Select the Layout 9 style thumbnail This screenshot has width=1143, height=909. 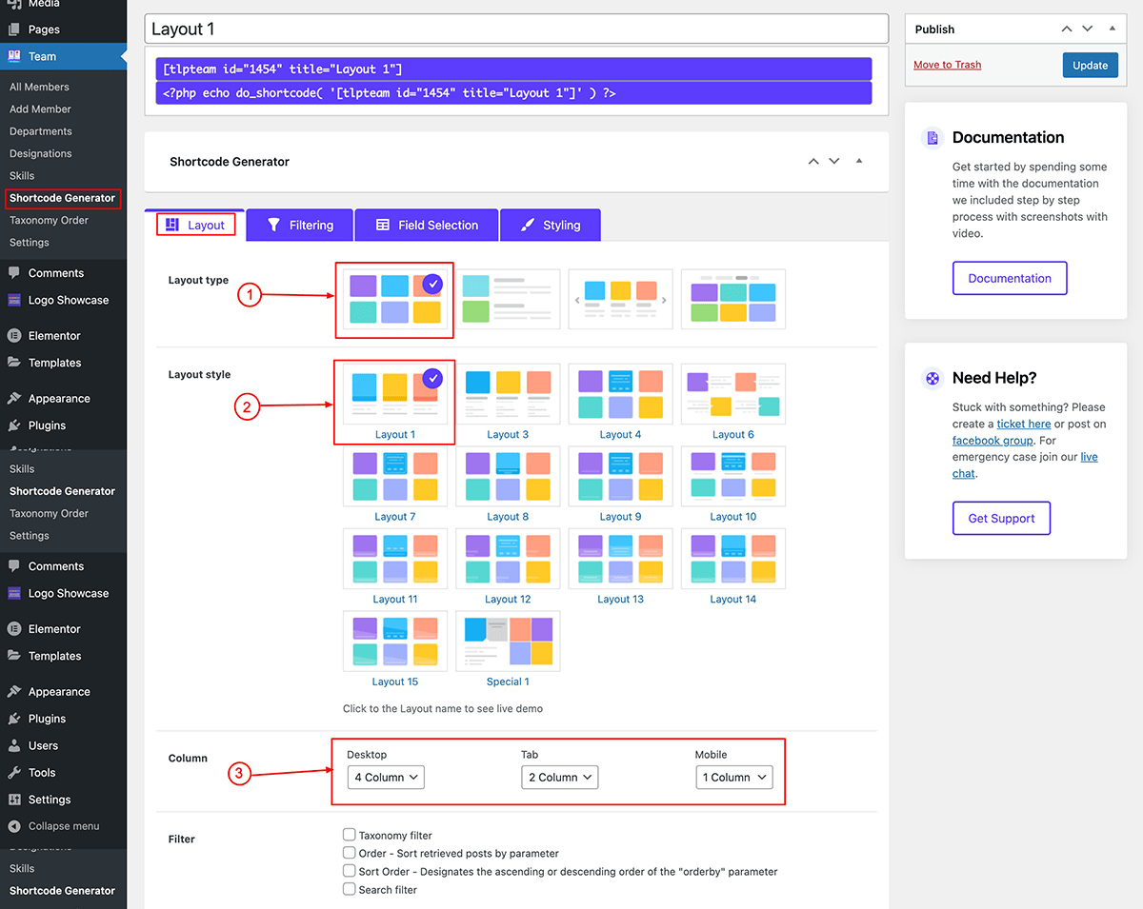point(621,476)
